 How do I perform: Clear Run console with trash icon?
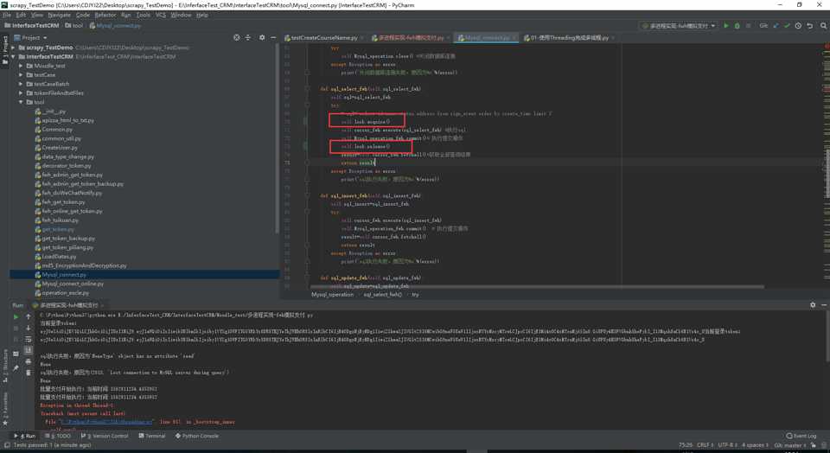[28, 373]
